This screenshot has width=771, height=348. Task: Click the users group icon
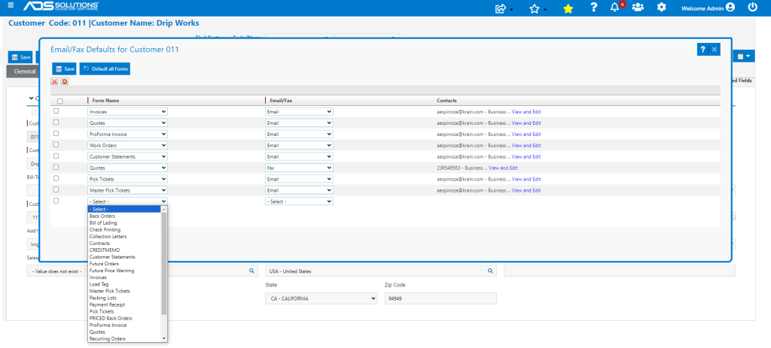tap(638, 8)
